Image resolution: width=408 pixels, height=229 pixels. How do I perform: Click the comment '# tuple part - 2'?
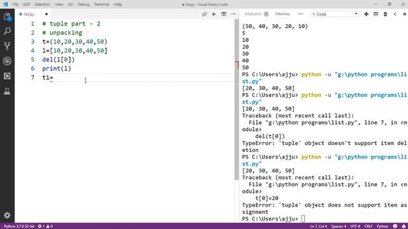click(x=71, y=24)
